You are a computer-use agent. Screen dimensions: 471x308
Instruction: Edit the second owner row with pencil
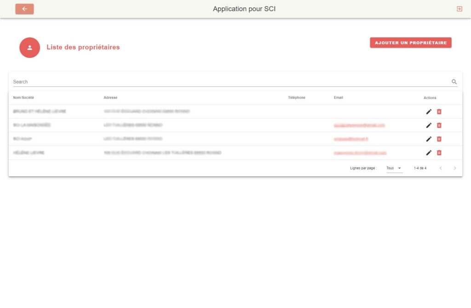[429, 125]
